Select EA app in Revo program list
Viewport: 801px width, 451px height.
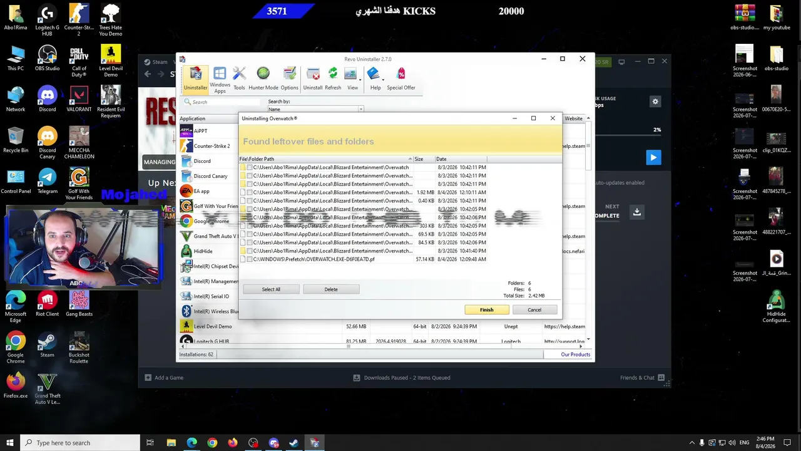(202, 191)
